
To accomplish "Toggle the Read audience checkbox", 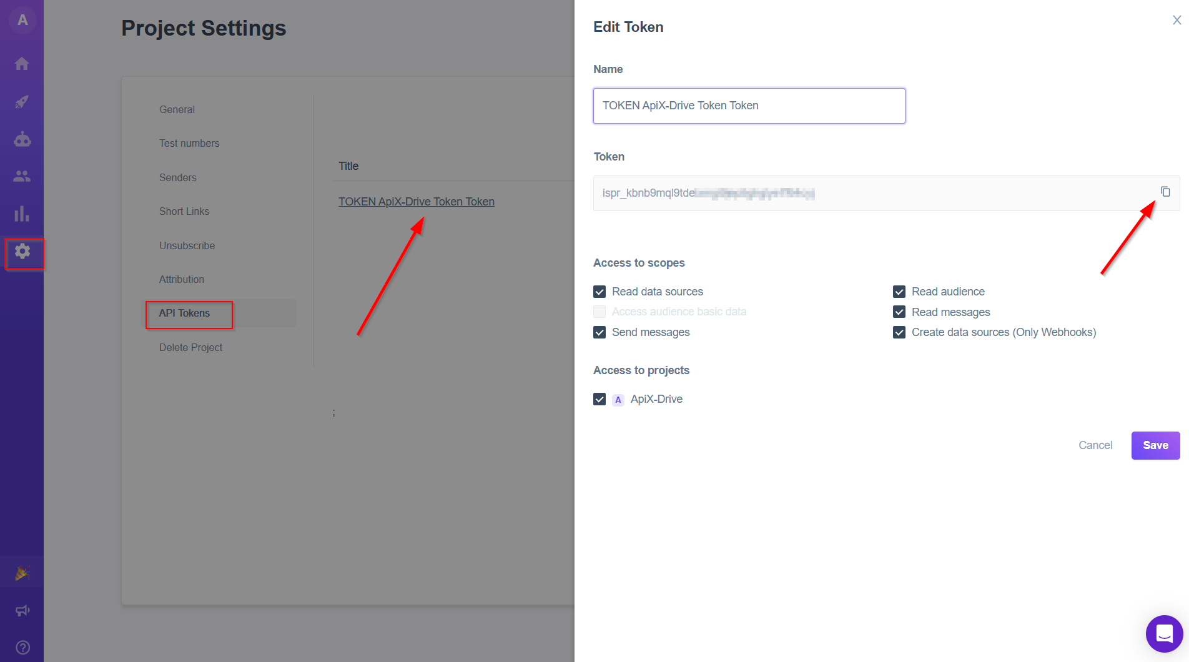I will (x=899, y=292).
